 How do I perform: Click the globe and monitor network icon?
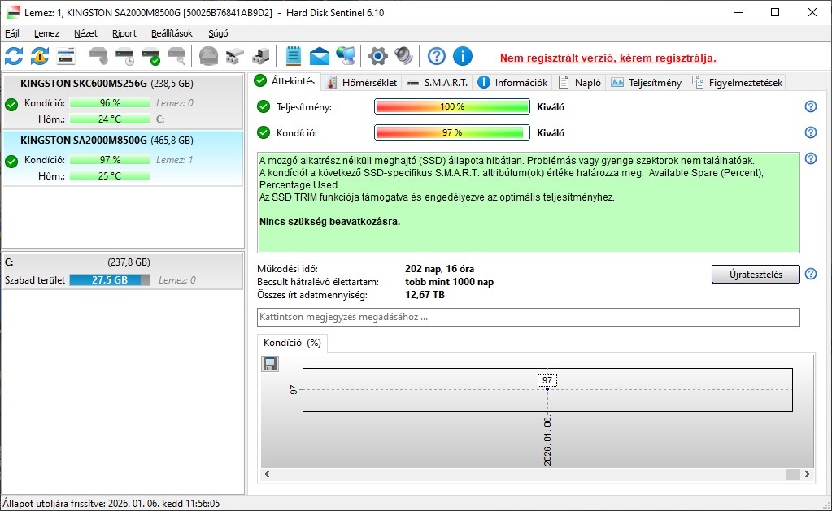coord(346,56)
